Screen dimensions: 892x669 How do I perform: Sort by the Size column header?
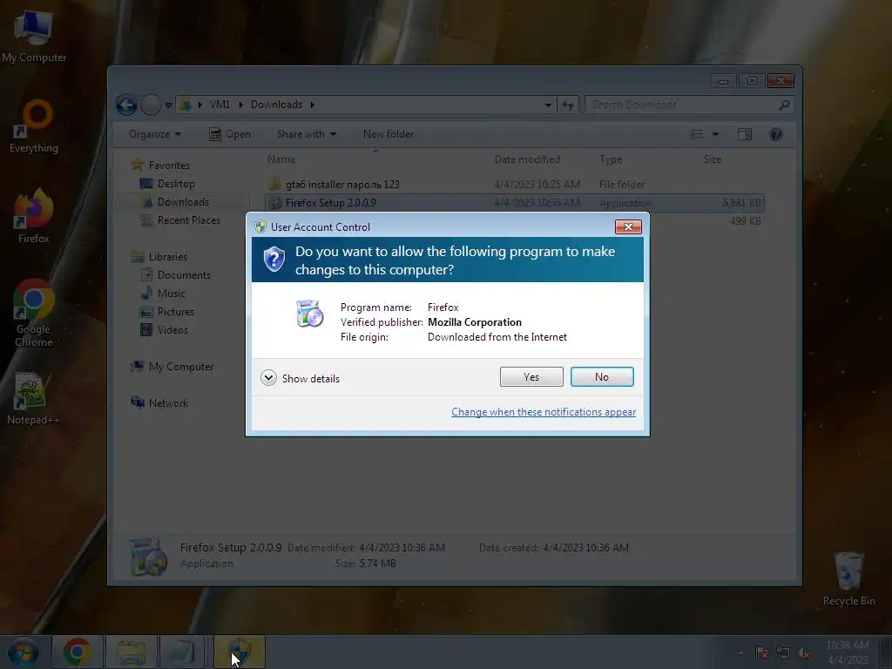point(713,159)
